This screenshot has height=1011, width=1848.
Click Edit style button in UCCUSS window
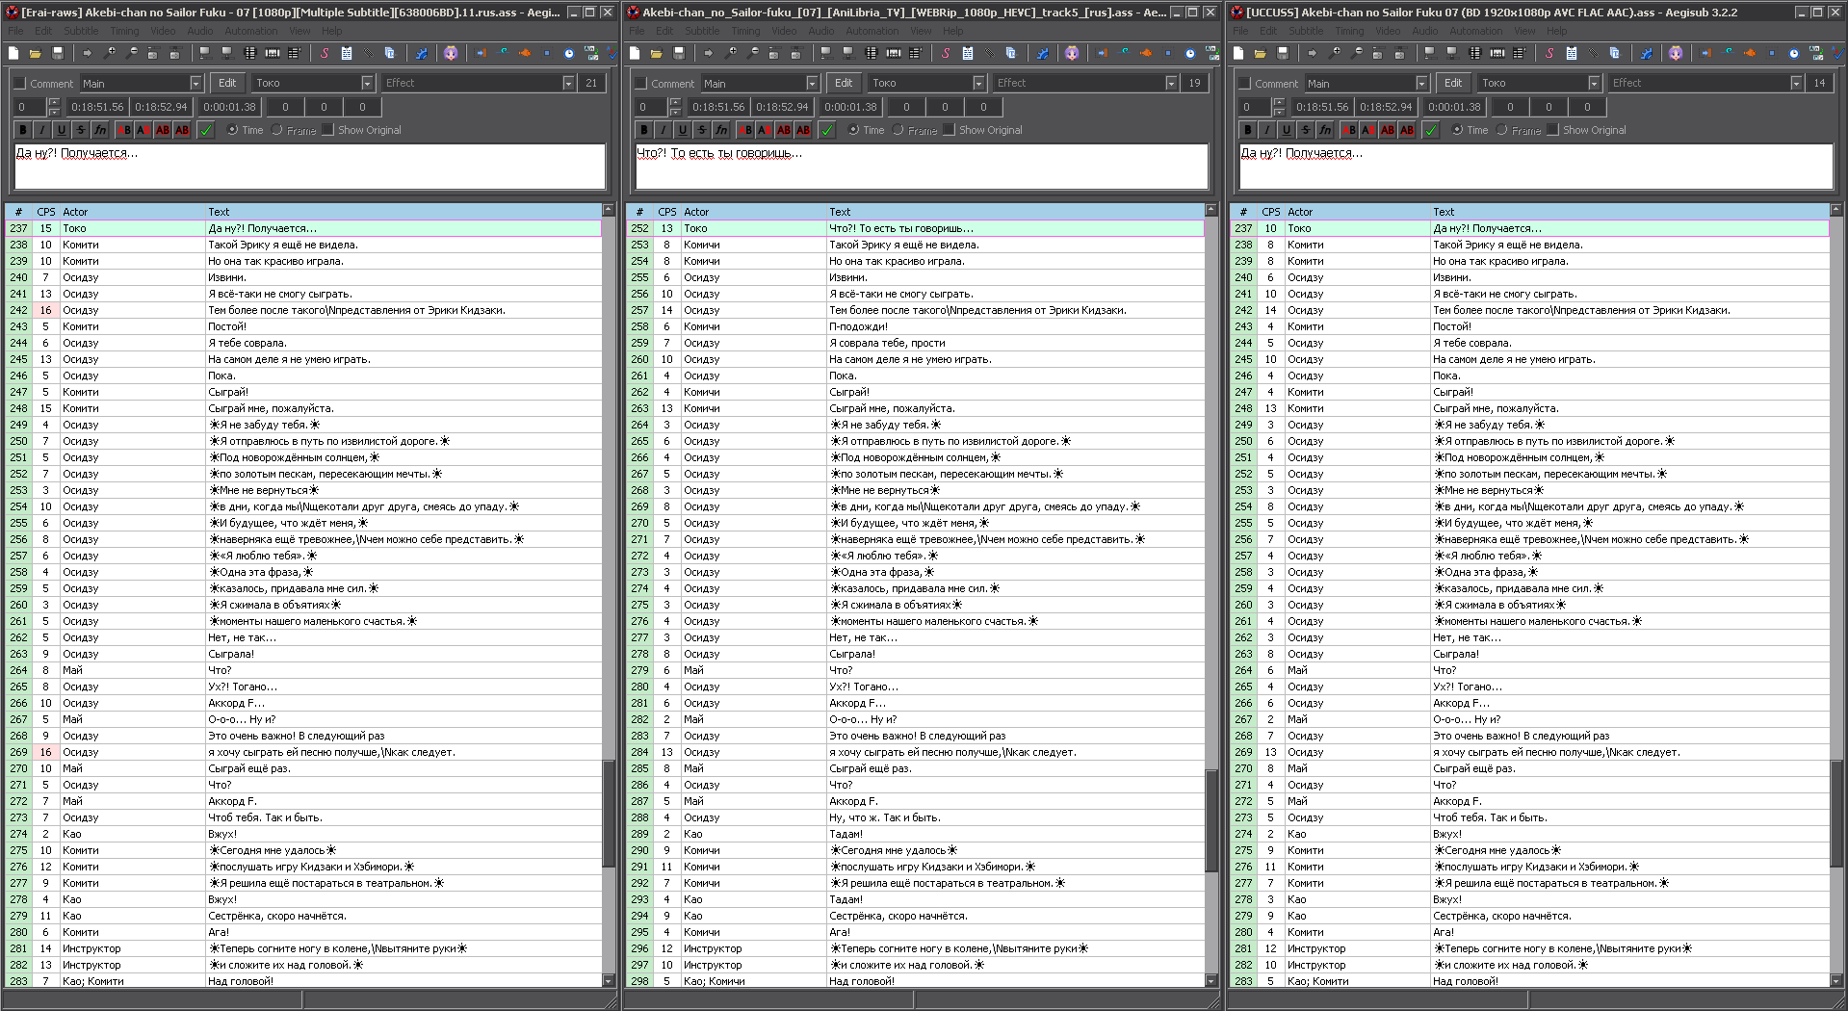(x=1453, y=84)
